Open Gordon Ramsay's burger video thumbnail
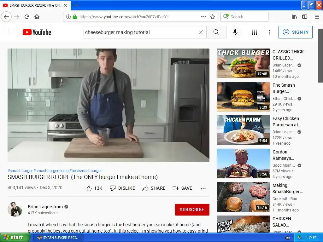Image resolution: width=323 pixels, height=242 pixels. pos(243,164)
